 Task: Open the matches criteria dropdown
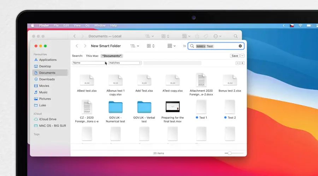point(125,63)
